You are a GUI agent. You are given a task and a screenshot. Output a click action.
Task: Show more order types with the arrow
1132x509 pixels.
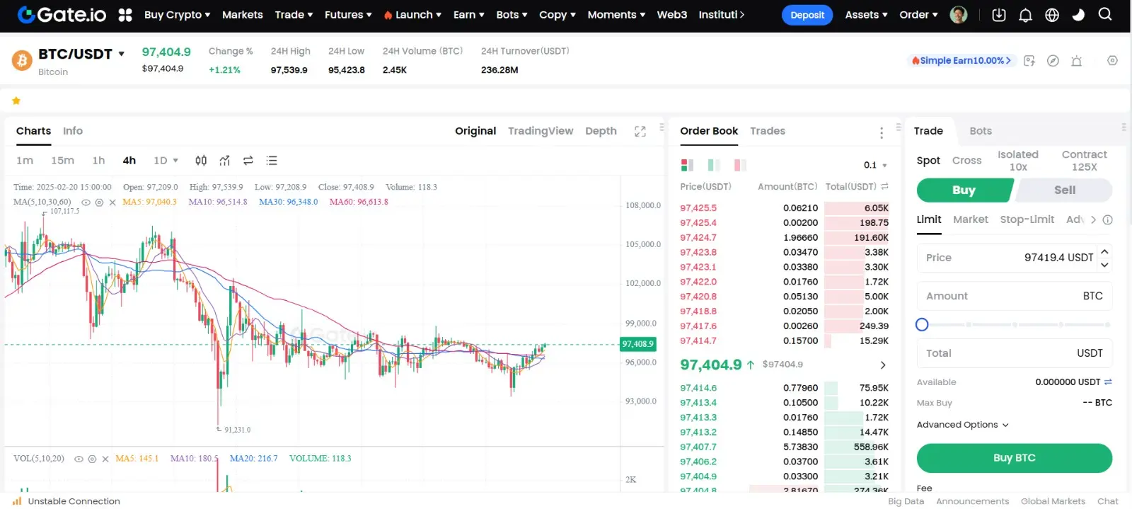[x=1093, y=219]
